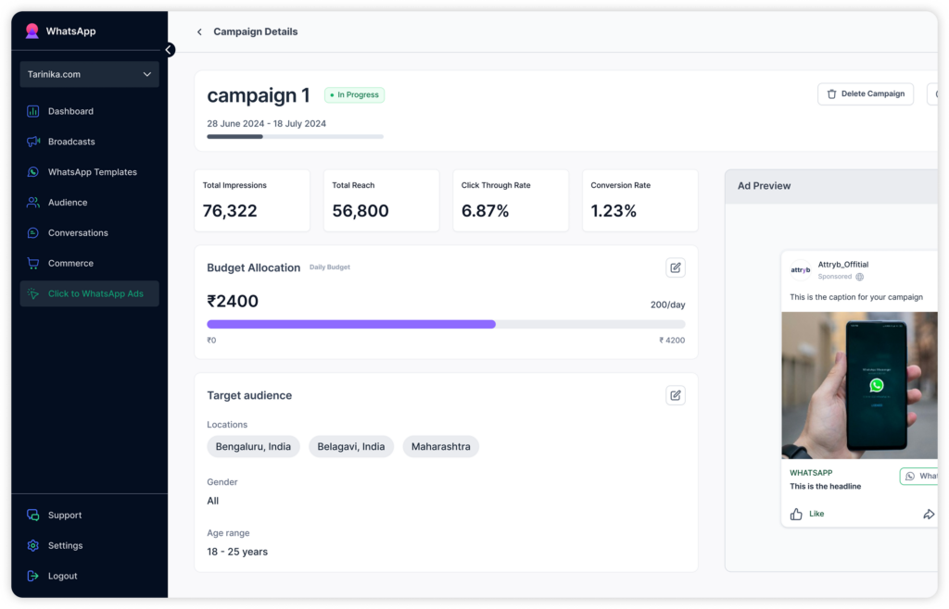Click the WhatsApp logo icon
Screen dimensions: 949x609
click(x=32, y=31)
